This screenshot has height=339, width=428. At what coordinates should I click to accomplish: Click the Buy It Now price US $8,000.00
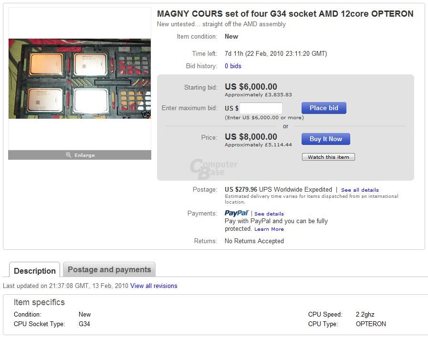click(251, 137)
